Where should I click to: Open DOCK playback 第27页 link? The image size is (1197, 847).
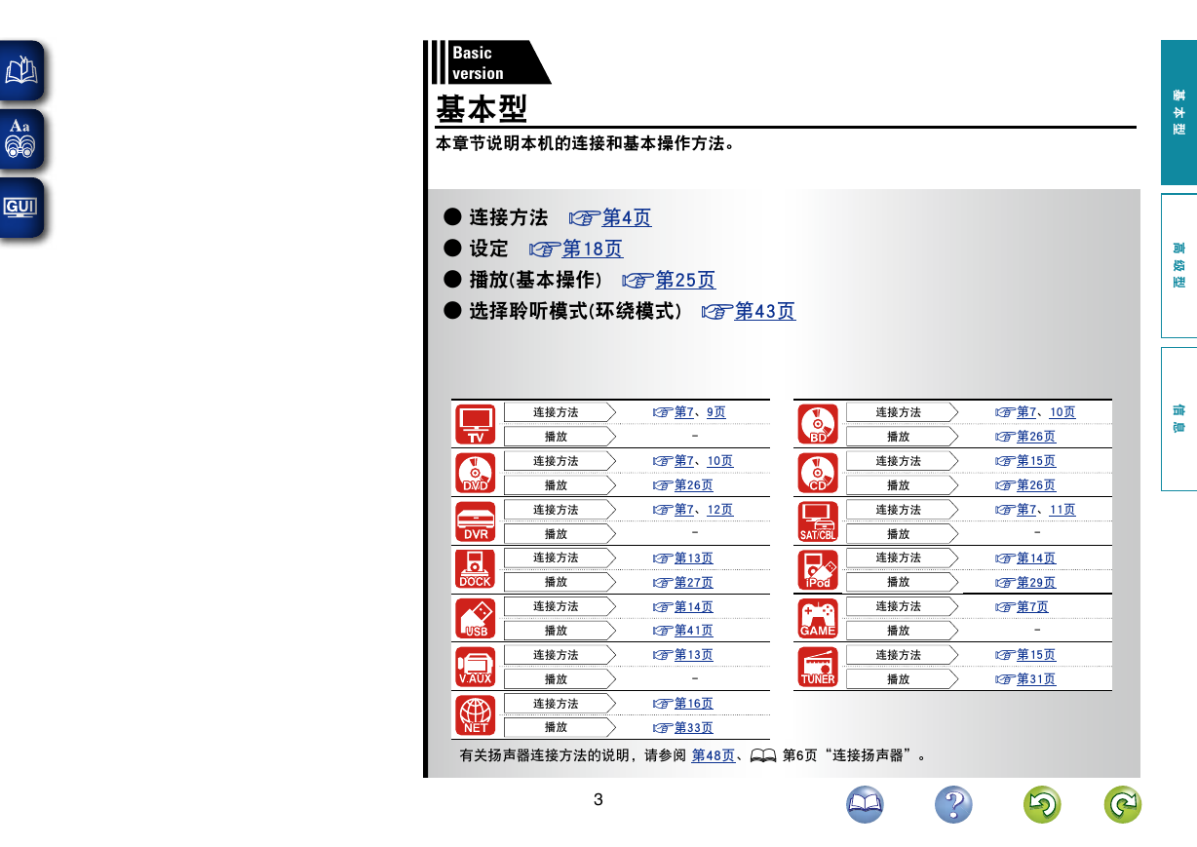click(694, 583)
